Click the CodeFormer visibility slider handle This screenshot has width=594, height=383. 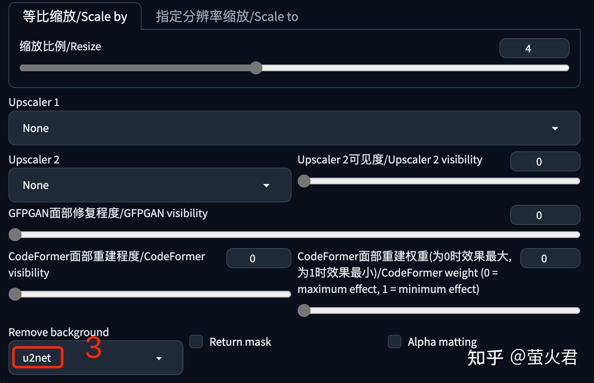pyautogui.click(x=15, y=294)
